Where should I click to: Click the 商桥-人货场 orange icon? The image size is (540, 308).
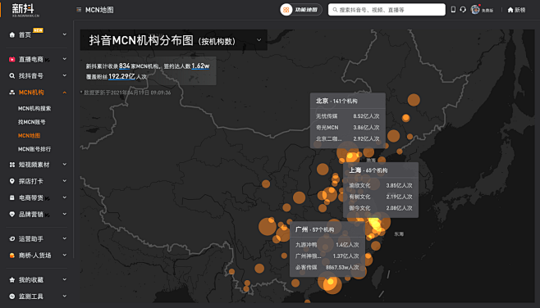[12, 256]
